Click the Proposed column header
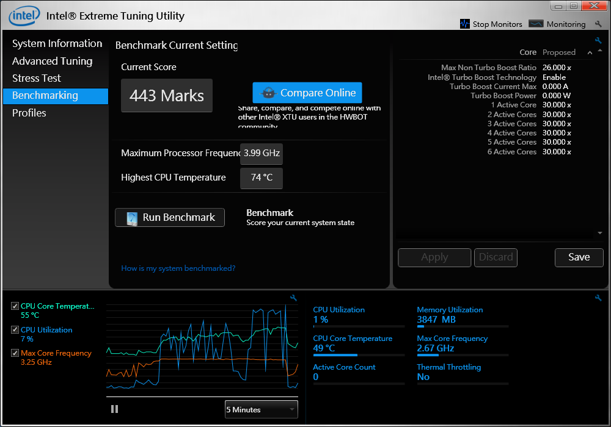 click(559, 52)
